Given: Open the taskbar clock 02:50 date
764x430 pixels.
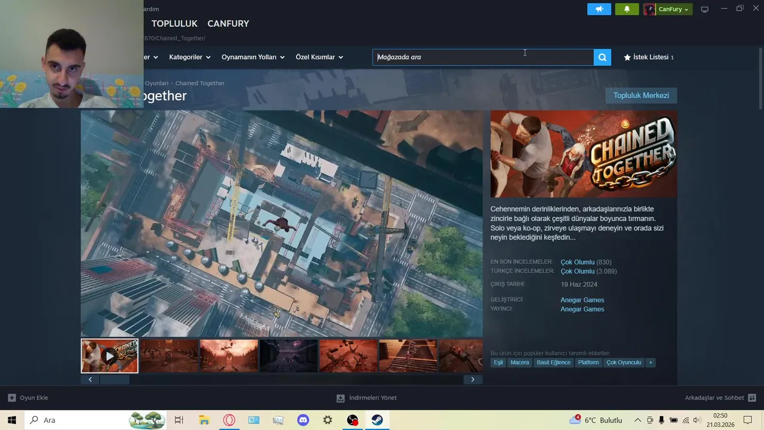Looking at the screenshot, I should (x=720, y=420).
